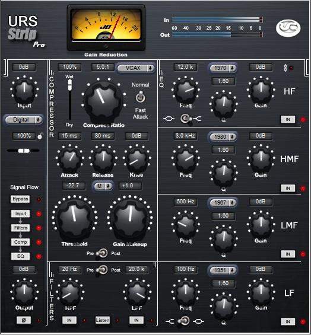Image resolution: width=311 pixels, height=335 pixels.
Task: Toggle the LPF IN button
Action: click(x=137, y=320)
